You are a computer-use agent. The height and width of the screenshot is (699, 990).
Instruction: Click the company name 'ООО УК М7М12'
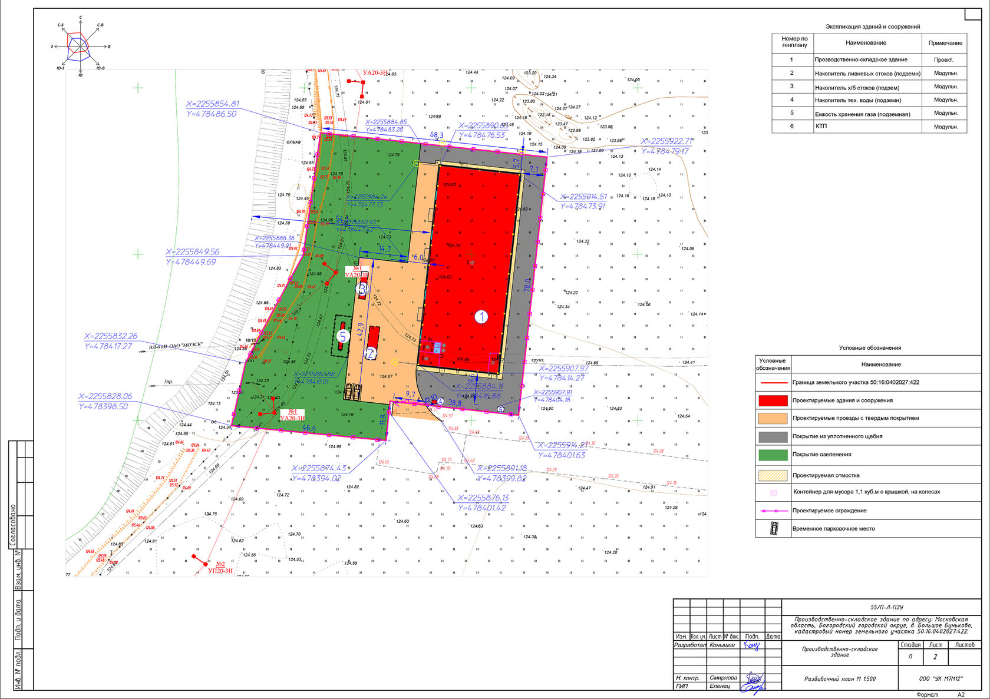click(941, 678)
